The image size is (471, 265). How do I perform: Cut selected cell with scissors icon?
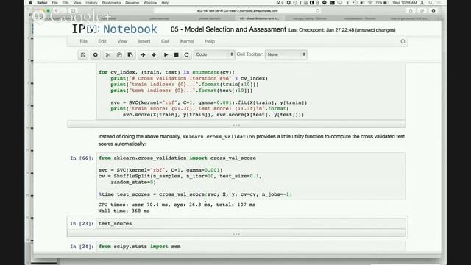coord(108,54)
